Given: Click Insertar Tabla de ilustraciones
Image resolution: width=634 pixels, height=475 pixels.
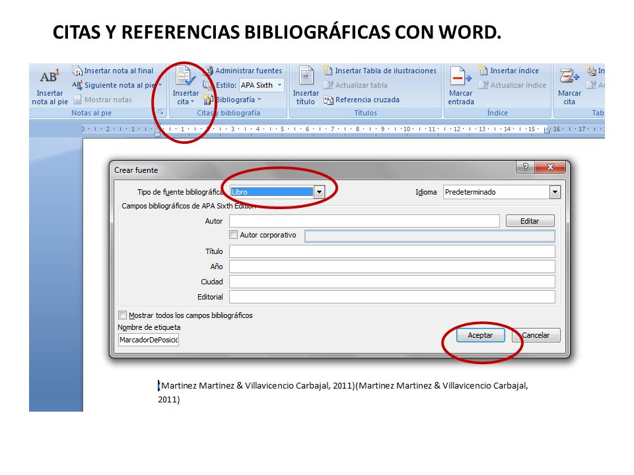Looking at the screenshot, I should coord(380,71).
